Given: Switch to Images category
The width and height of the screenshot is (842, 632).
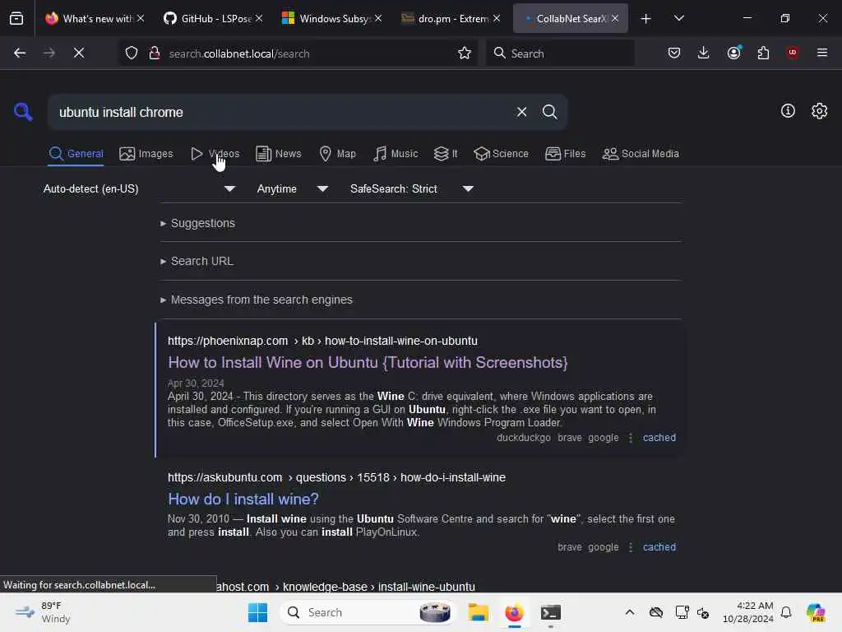Looking at the screenshot, I should pos(146,154).
